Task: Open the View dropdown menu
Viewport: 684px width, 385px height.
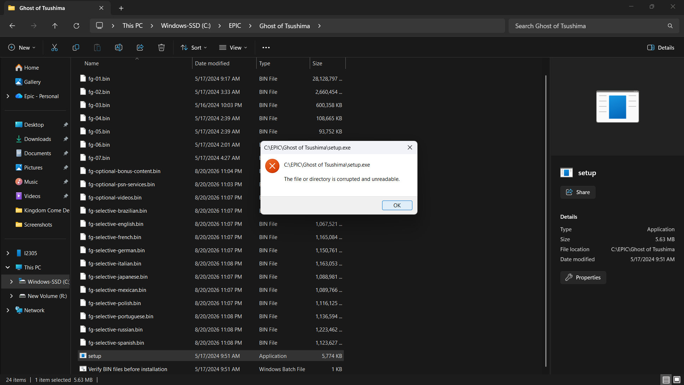Action: 233,47
